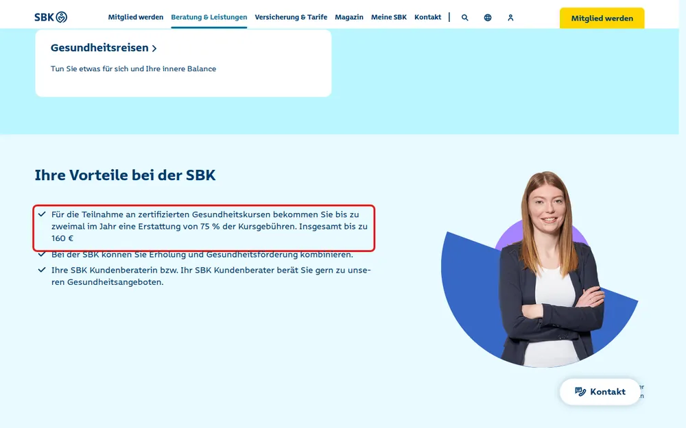Go to the Magazin section
686x428 pixels.
pyautogui.click(x=349, y=17)
